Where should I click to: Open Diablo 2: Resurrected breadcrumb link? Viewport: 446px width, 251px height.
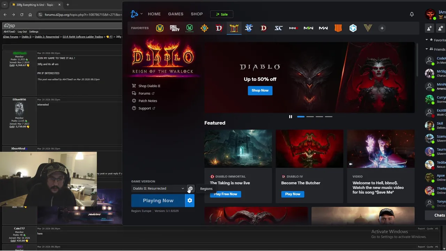click(47, 37)
